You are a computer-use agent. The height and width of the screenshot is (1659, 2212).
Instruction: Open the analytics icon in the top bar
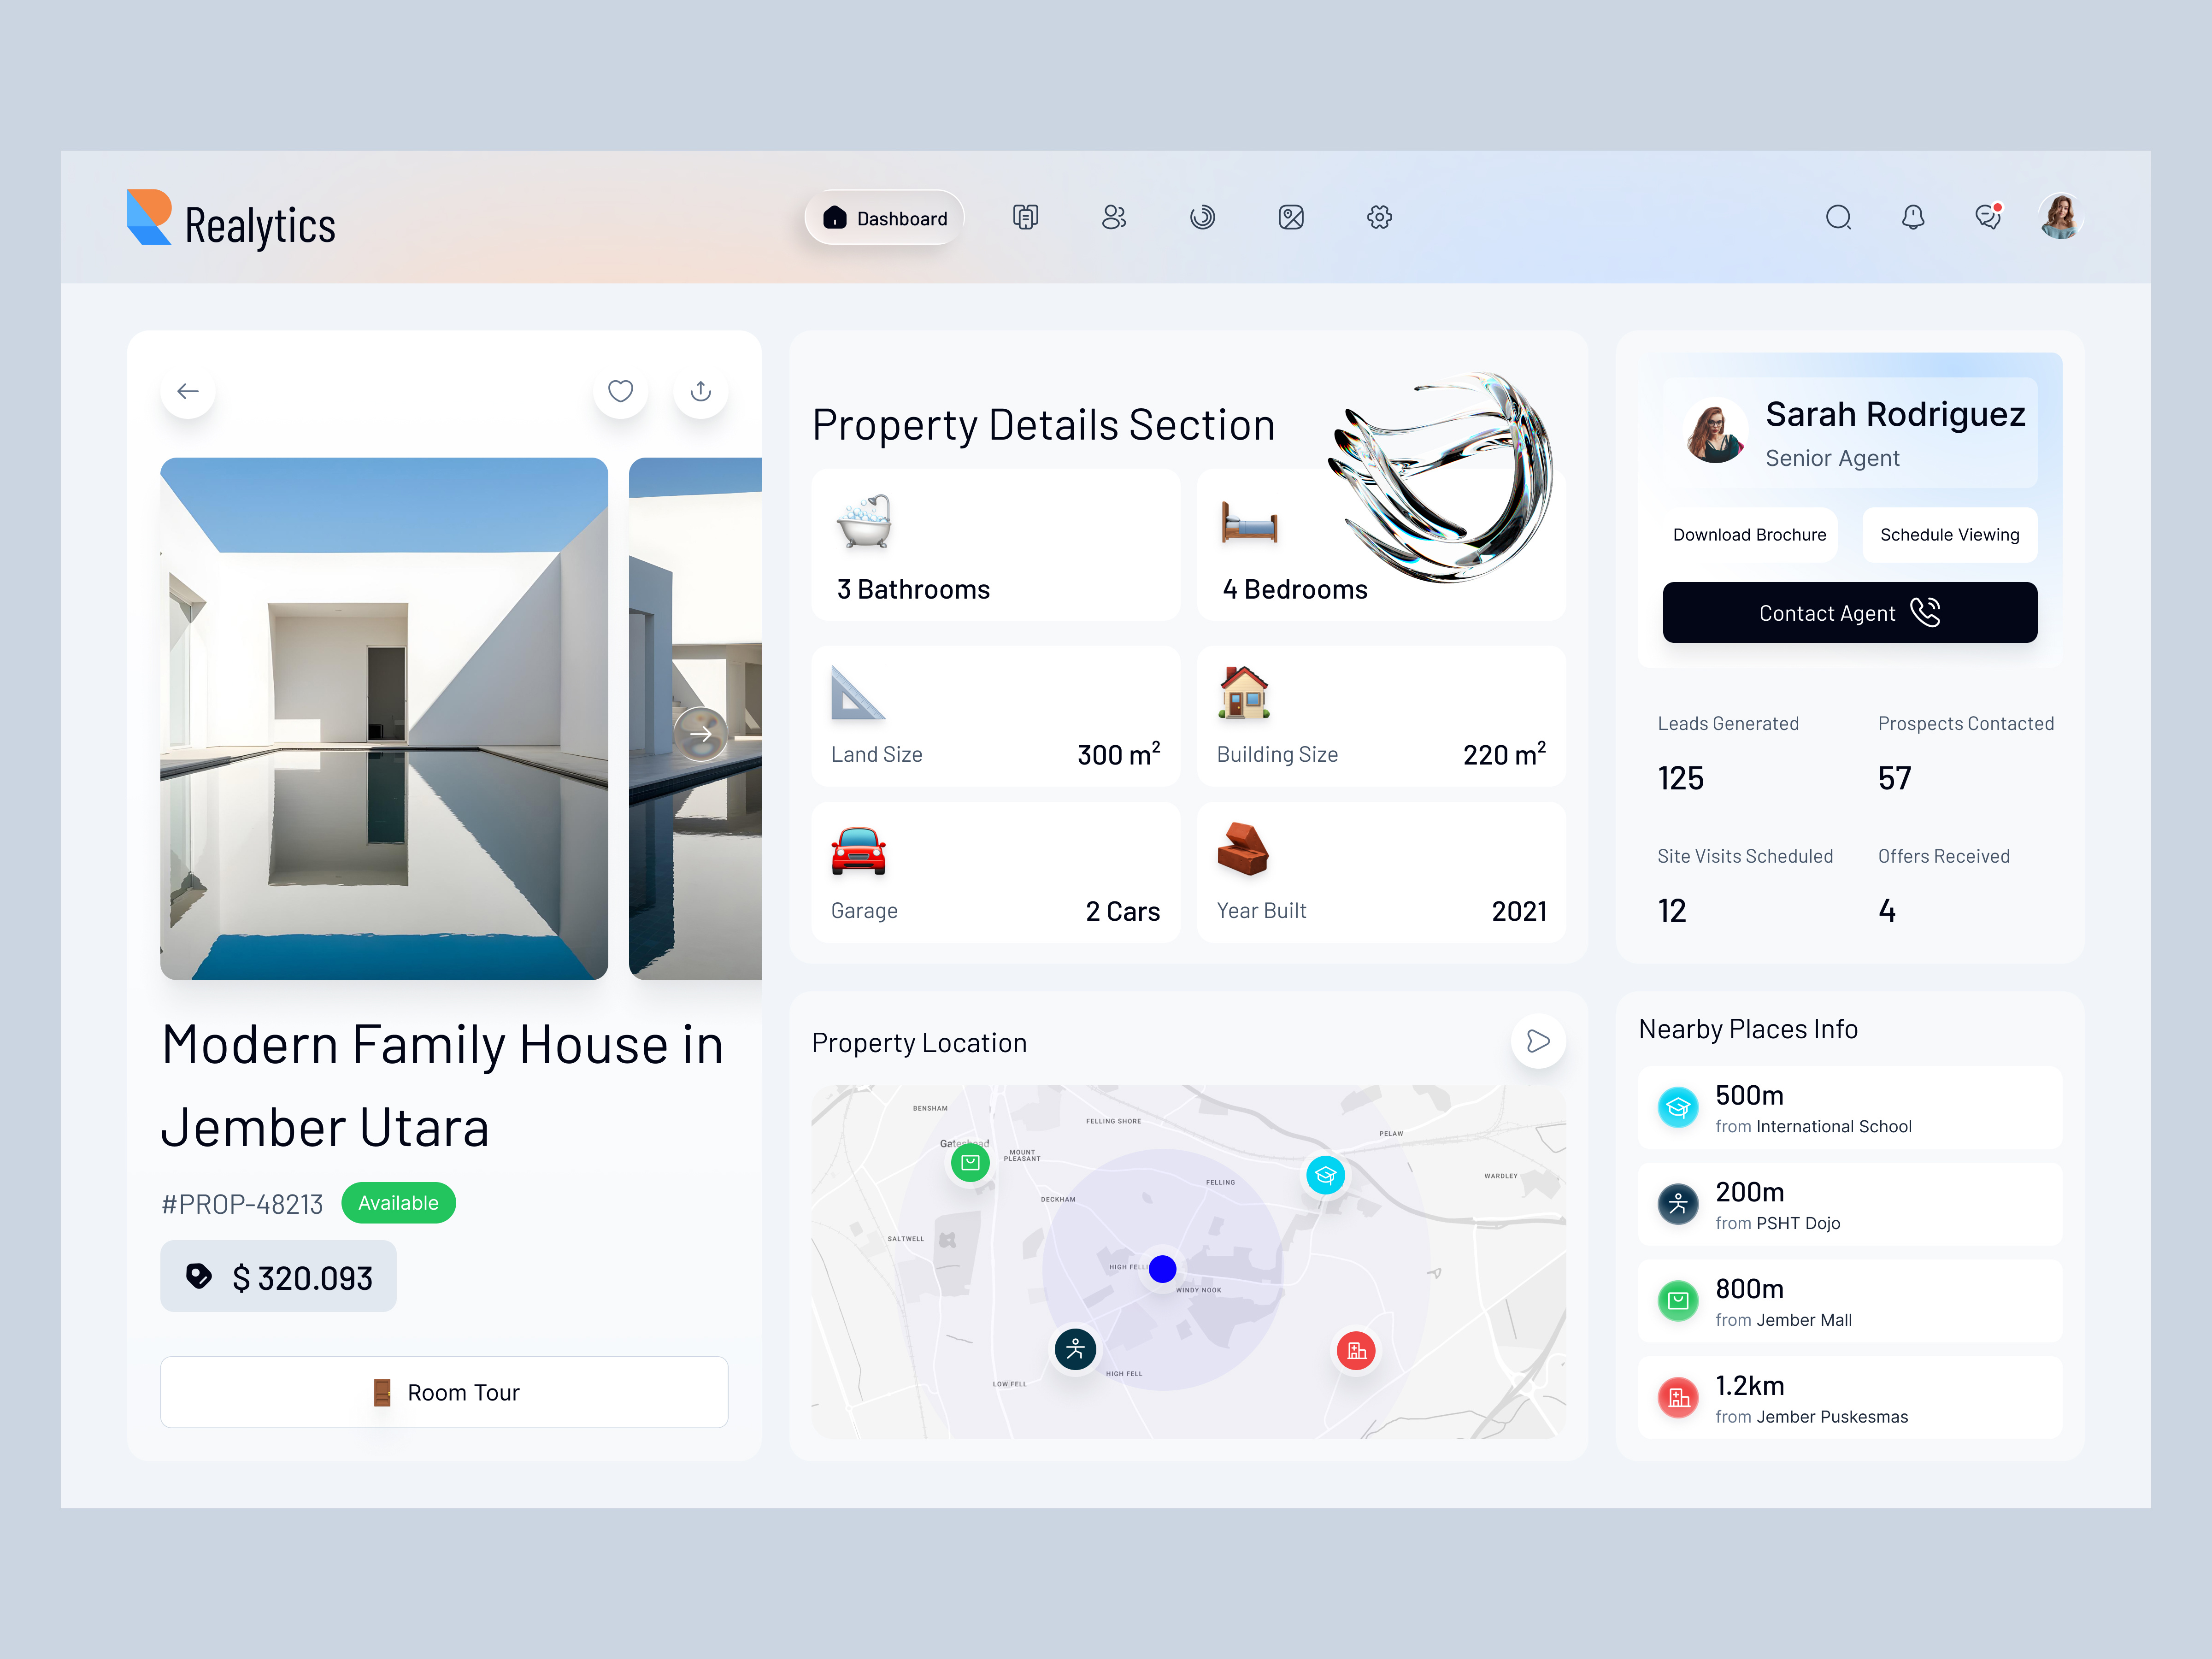(1203, 218)
